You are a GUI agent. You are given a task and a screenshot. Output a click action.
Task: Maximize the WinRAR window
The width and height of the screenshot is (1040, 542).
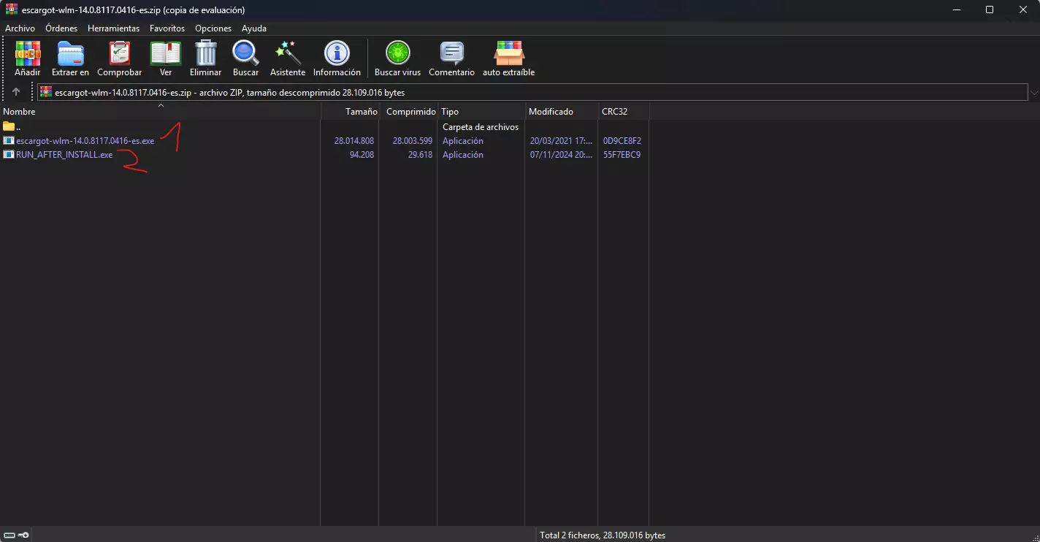[990, 10]
